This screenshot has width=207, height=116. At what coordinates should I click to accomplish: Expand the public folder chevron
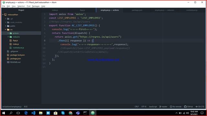pyautogui.click(x=6, y=26)
